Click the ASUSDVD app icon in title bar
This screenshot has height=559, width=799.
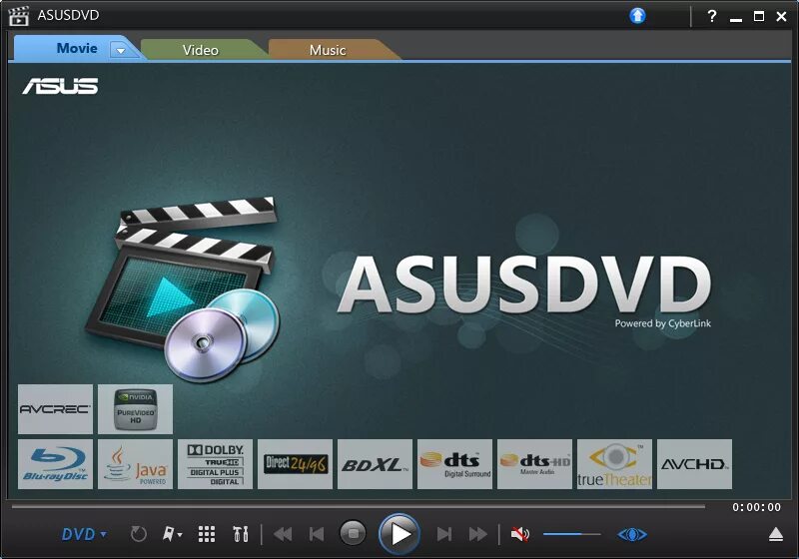pyautogui.click(x=18, y=16)
